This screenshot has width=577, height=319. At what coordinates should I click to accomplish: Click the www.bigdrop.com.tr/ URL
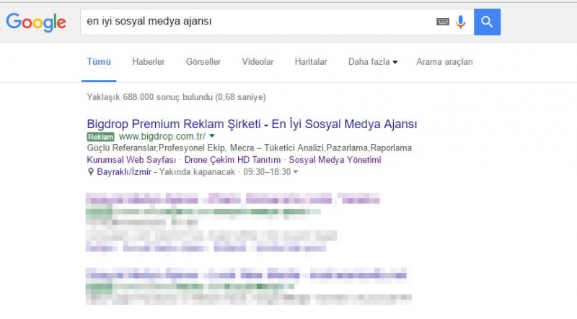[162, 136]
